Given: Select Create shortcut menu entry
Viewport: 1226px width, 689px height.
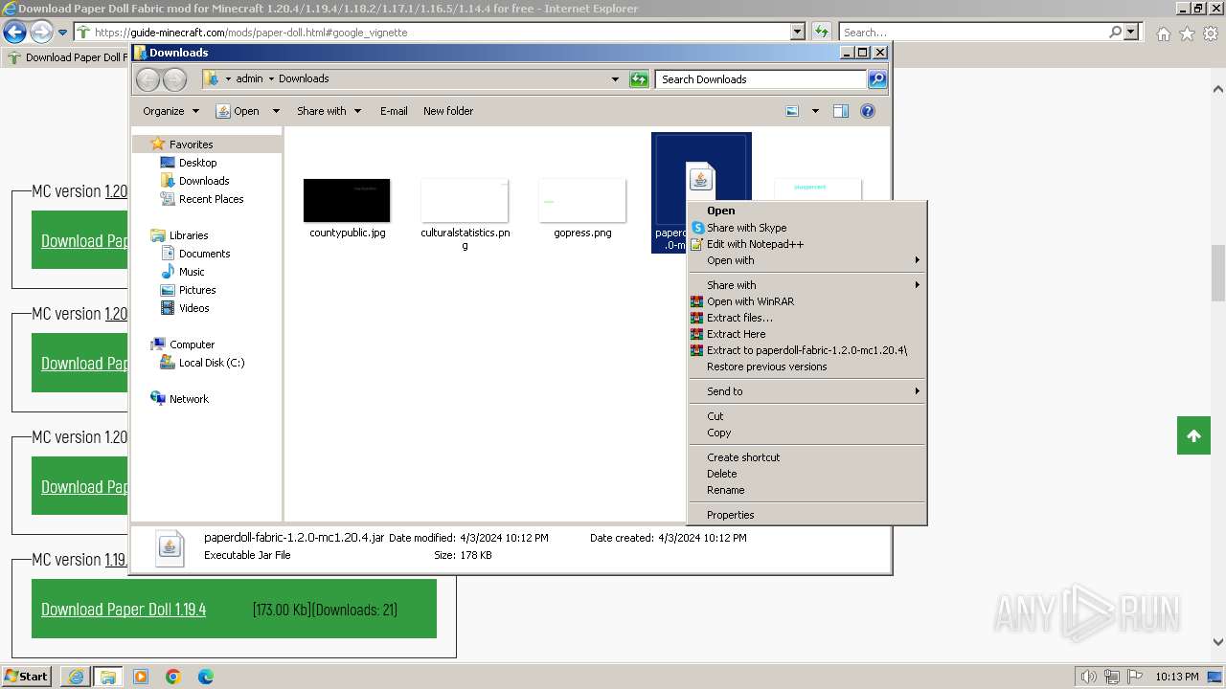Looking at the screenshot, I should (807, 457).
